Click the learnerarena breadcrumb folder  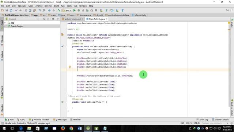click(x=84, y=15)
